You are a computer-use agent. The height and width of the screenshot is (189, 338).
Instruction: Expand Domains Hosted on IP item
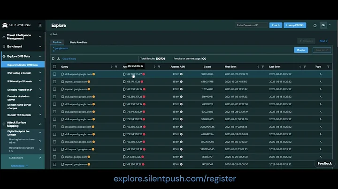[40, 89]
